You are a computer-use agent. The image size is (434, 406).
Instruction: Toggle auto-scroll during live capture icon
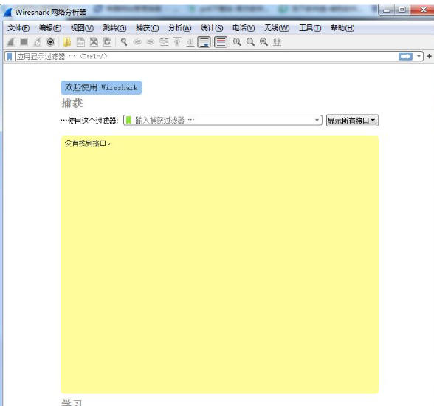coord(204,42)
